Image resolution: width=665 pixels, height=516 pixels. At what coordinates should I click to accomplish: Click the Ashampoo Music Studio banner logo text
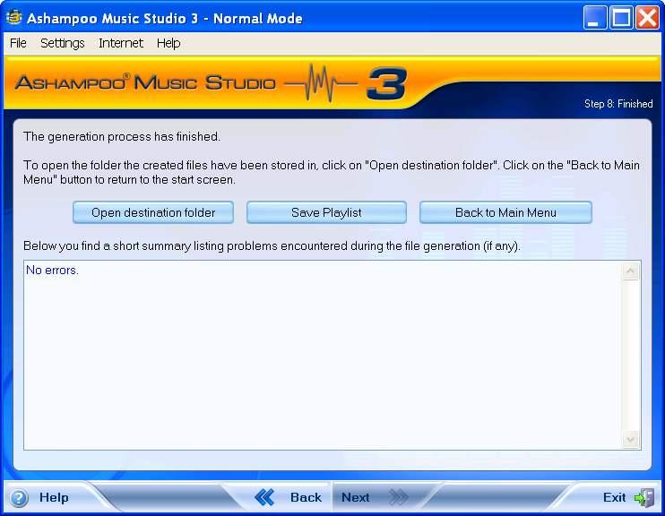pyautogui.click(x=145, y=83)
